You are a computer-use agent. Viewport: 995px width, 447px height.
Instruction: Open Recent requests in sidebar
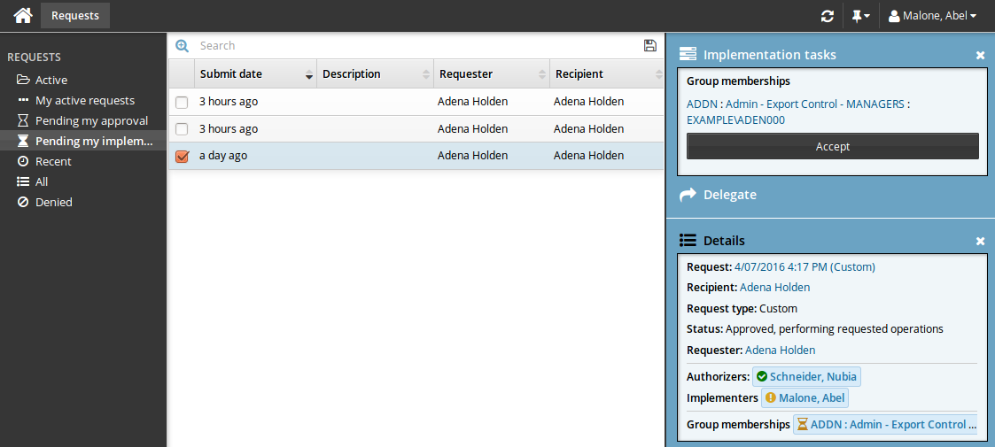(x=53, y=161)
